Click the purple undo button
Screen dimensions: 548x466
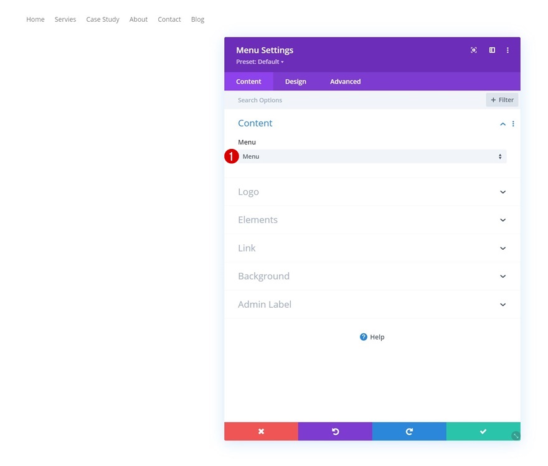pos(335,431)
